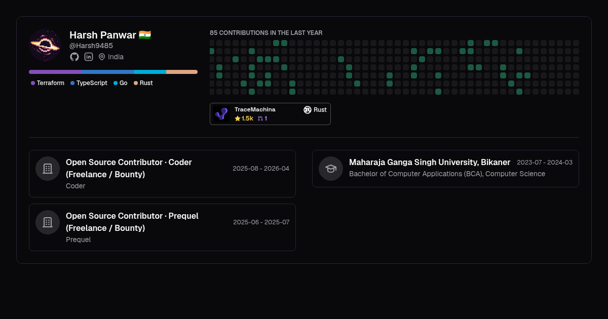
Task: Click the Terraform legend label
Action: (51, 83)
